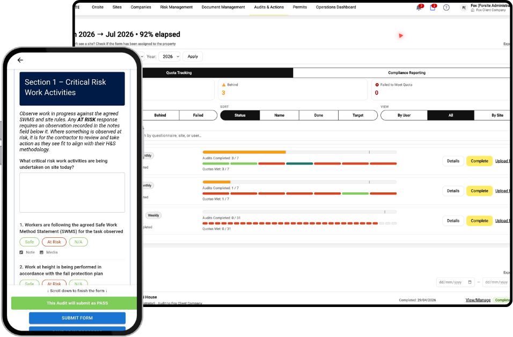Filter audits by Behind status
This screenshot has width=513, height=337.
pyautogui.click(x=160, y=115)
